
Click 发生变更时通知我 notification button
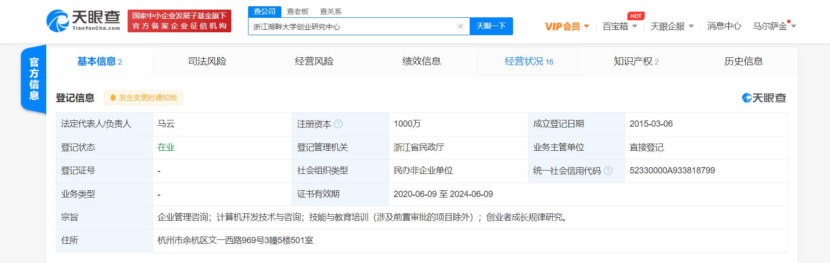(x=143, y=98)
